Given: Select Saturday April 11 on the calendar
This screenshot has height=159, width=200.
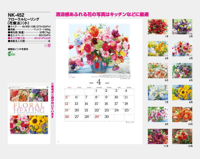Looking at the screenshot, I should 126,97.
